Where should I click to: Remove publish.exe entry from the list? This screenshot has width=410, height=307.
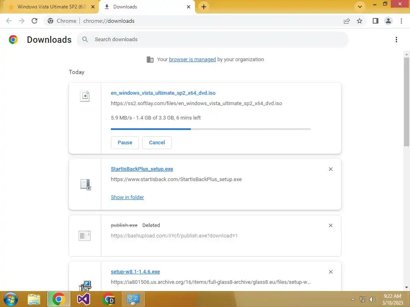(x=330, y=225)
